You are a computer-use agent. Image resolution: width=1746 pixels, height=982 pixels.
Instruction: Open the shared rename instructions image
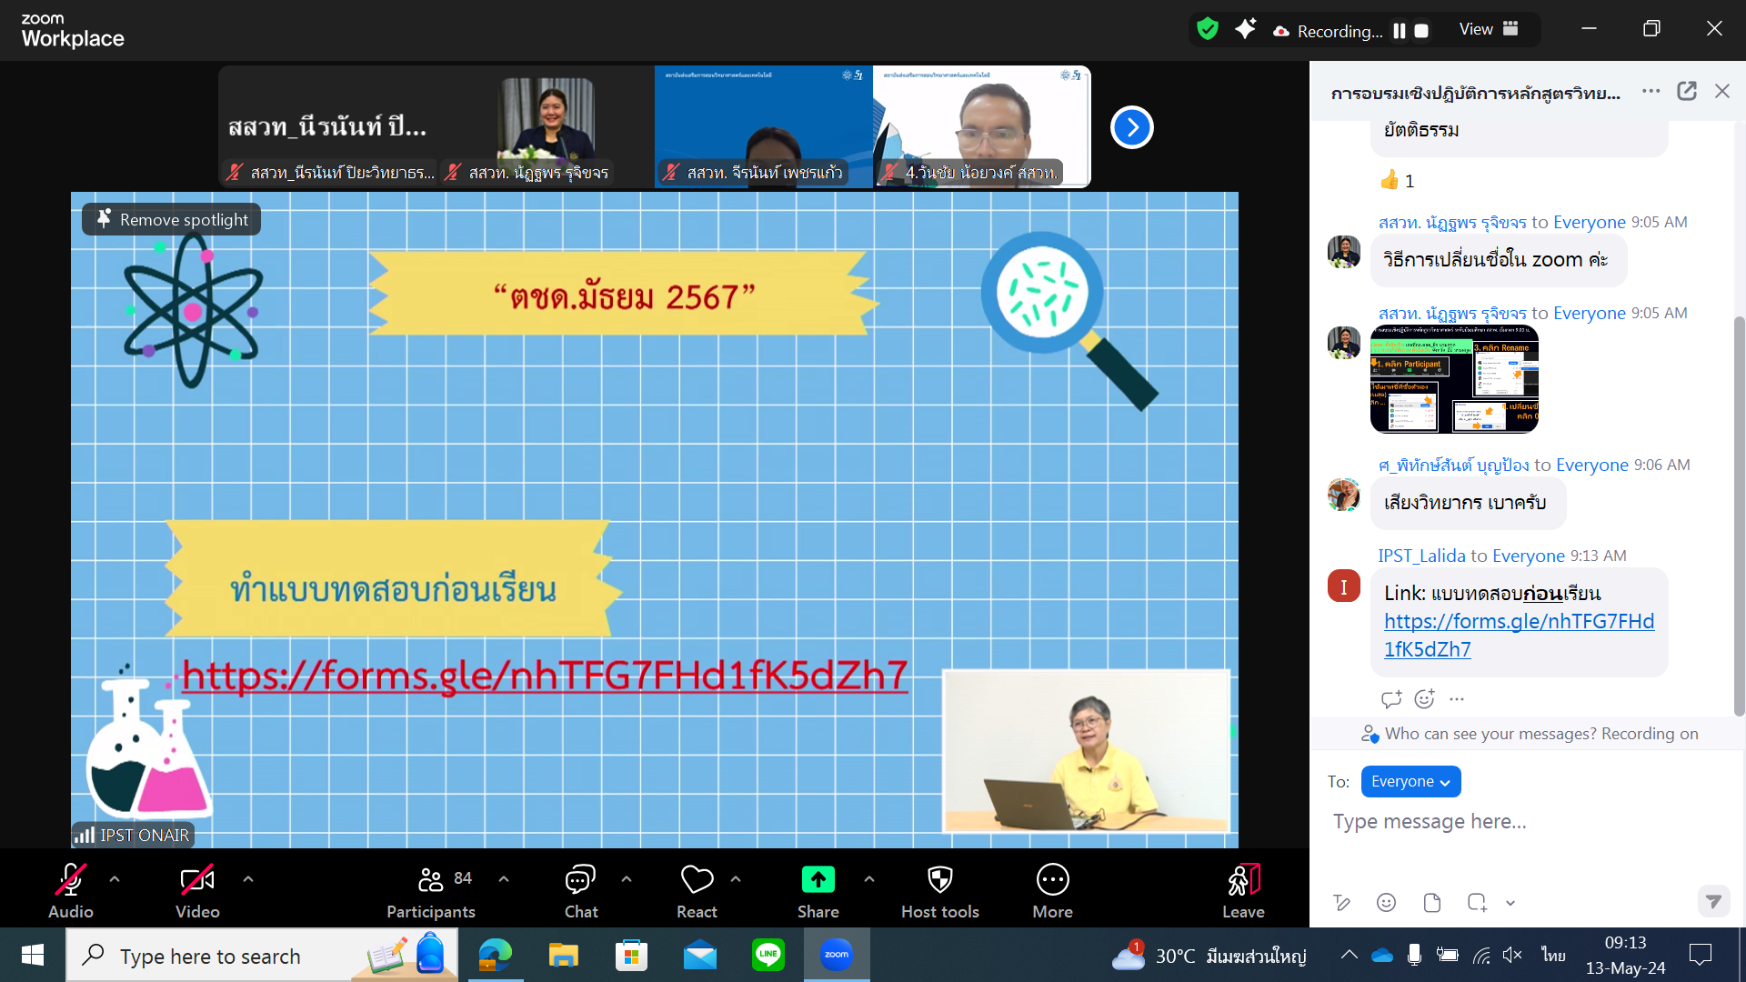(x=1454, y=379)
